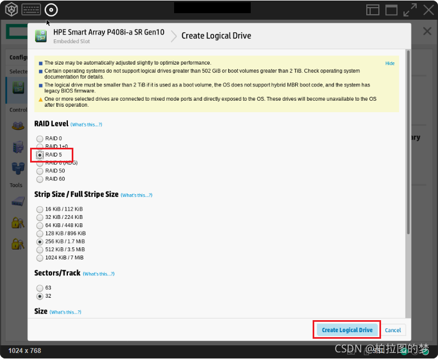Click the Smart Array controller board icon in the dialog header
The width and height of the screenshot is (438, 359).
click(41, 36)
